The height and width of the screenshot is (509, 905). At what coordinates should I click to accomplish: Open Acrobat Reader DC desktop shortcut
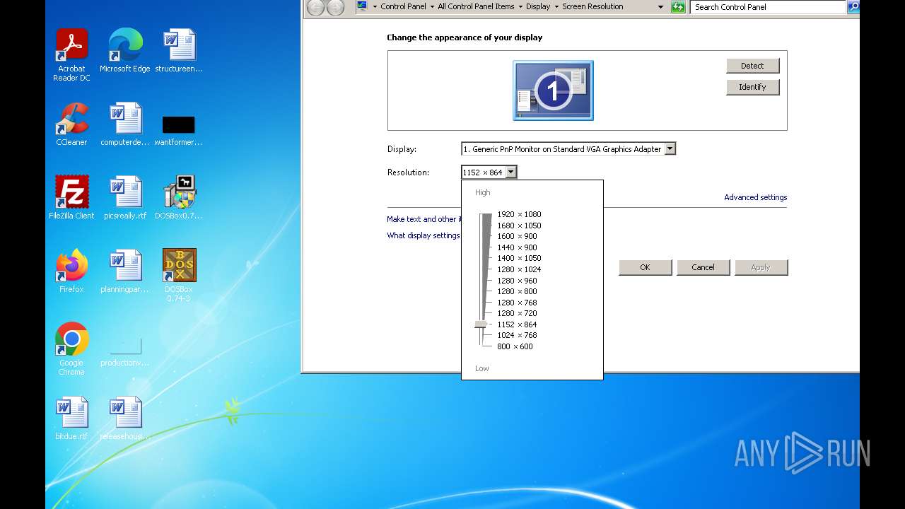point(71,54)
